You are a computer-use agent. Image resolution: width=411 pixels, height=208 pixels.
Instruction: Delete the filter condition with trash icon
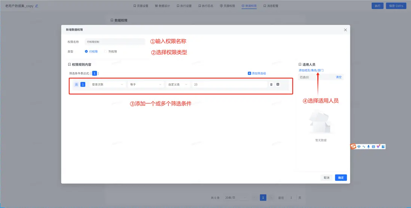point(271,85)
